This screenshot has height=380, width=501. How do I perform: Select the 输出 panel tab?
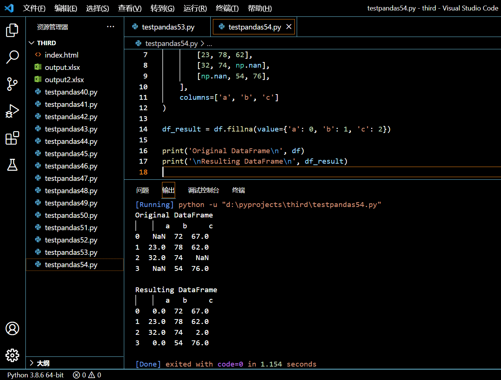point(168,190)
